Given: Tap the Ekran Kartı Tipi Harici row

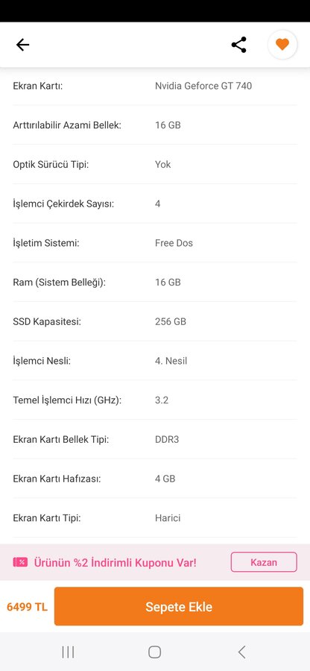Looking at the screenshot, I should coord(155,518).
